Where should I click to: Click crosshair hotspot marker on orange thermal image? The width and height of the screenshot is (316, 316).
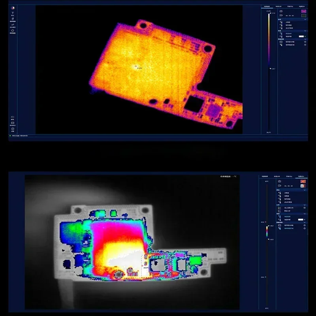coord(136,66)
